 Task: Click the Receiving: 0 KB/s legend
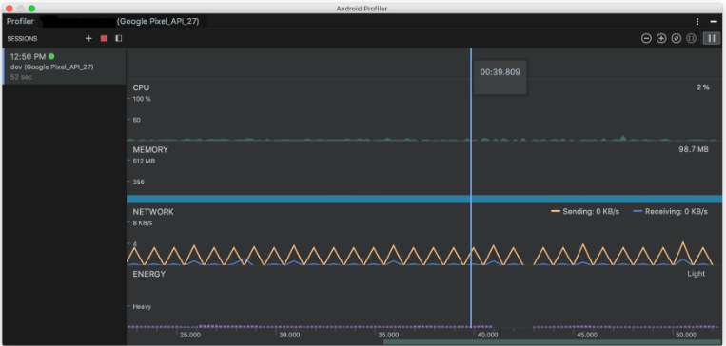[x=671, y=211]
